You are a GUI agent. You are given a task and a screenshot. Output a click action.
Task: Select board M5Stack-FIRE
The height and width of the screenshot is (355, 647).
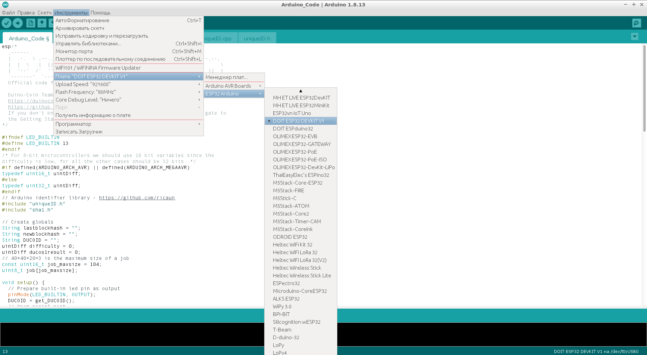301,190
